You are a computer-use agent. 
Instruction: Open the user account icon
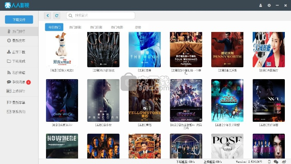pyautogui.click(x=261, y=5)
